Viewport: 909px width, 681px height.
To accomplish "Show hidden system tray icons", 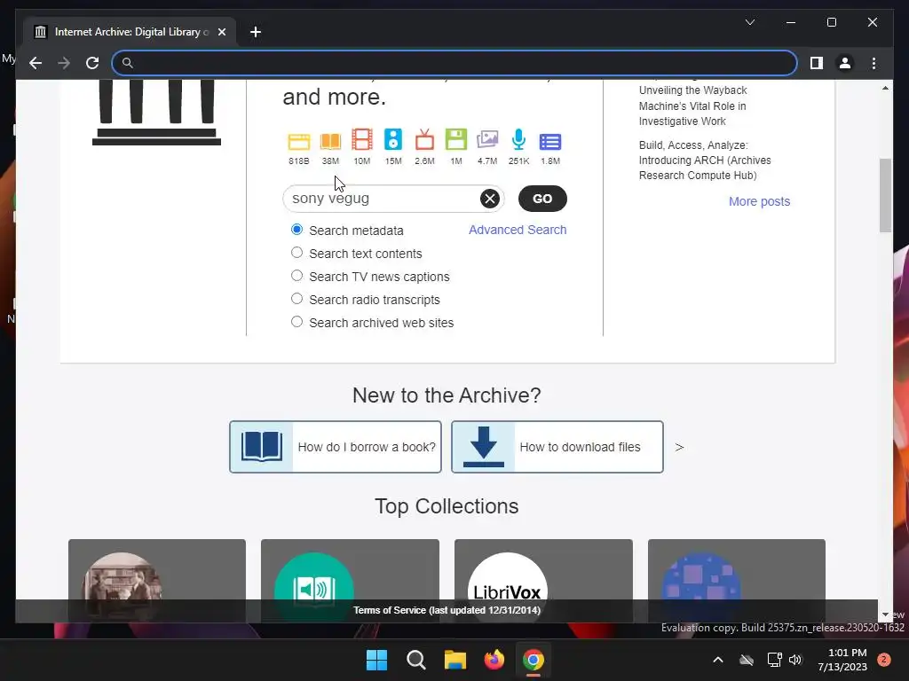I will coord(717,660).
